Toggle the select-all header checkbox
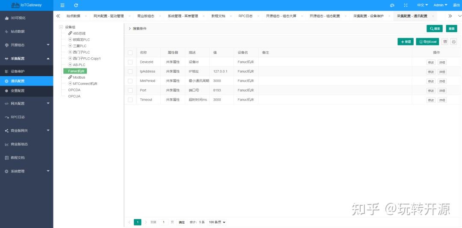Image resolution: width=462 pixels, height=228 pixels. click(130, 53)
